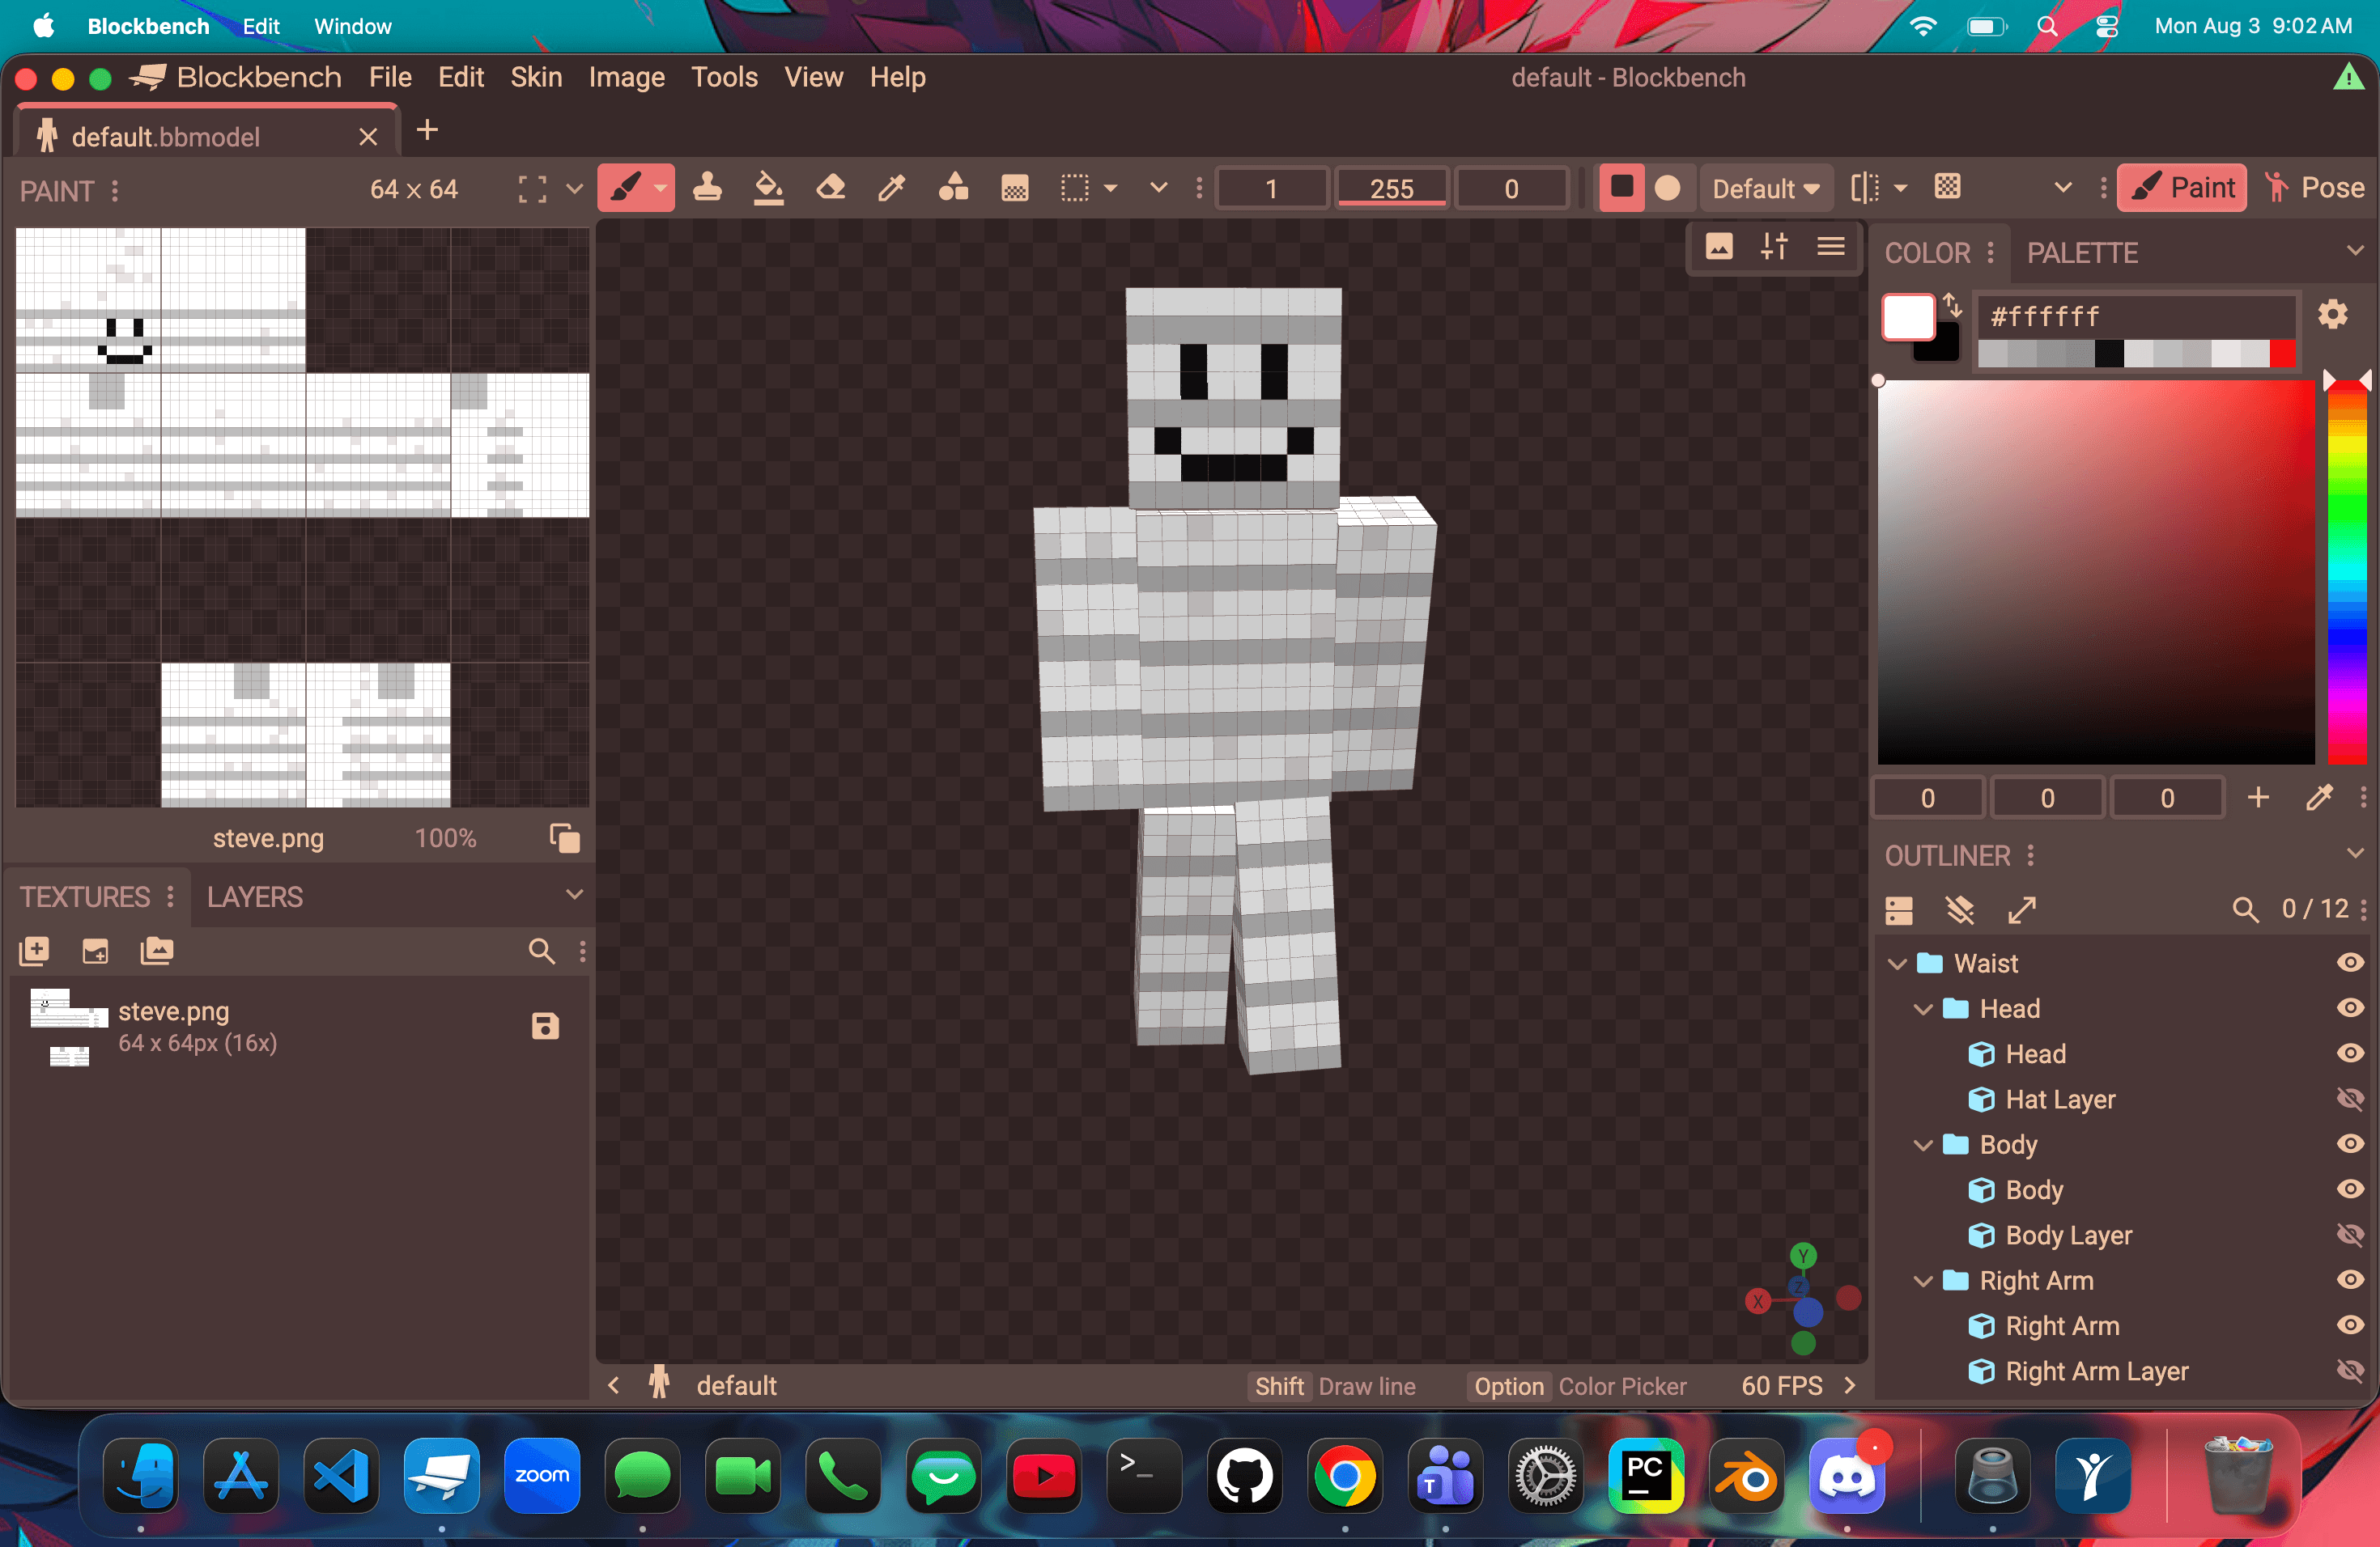Collapse the Right Arm folder

pyautogui.click(x=1923, y=1281)
